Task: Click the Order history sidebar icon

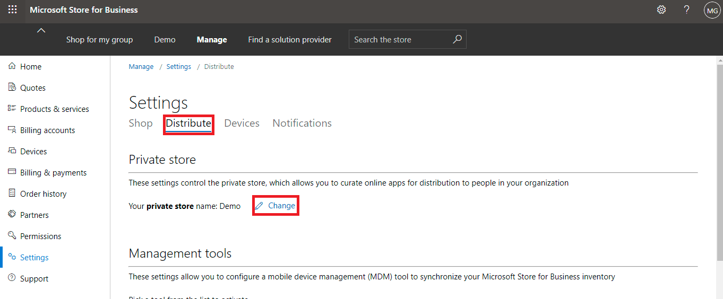Action: point(12,194)
